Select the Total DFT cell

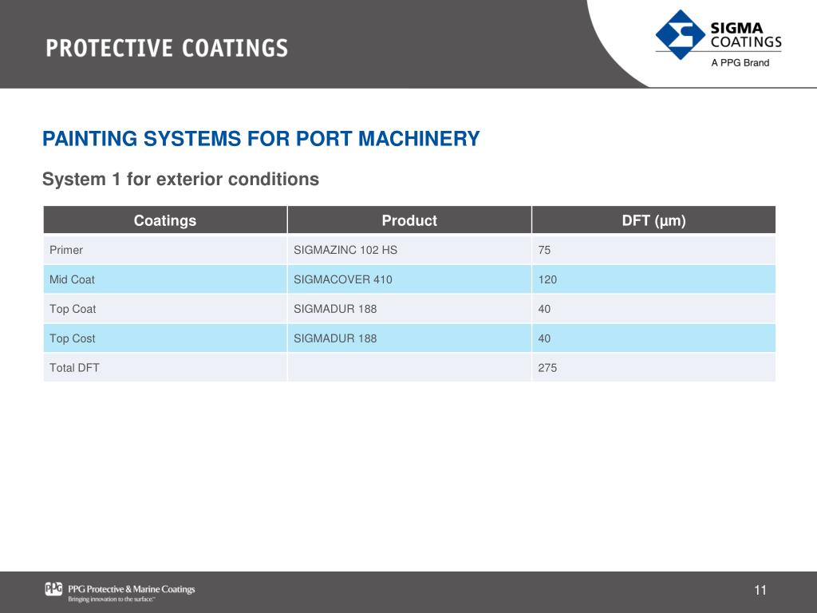point(165,367)
